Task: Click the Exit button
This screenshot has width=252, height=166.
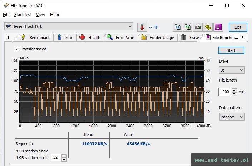Action: coord(238,27)
